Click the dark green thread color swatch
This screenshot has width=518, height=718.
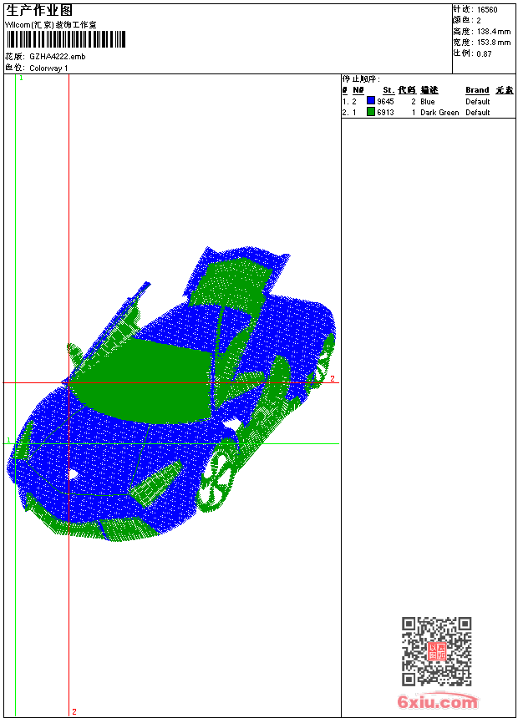click(371, 112)
